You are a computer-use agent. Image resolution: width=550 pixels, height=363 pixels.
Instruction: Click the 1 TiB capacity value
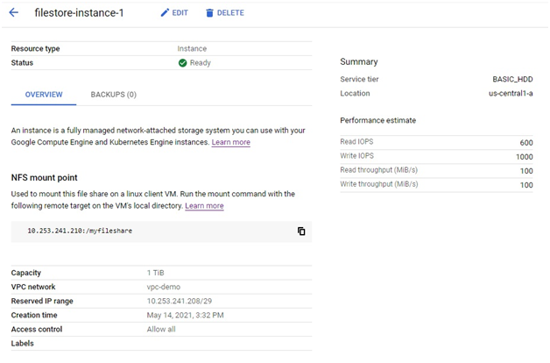tap(155, 273)
